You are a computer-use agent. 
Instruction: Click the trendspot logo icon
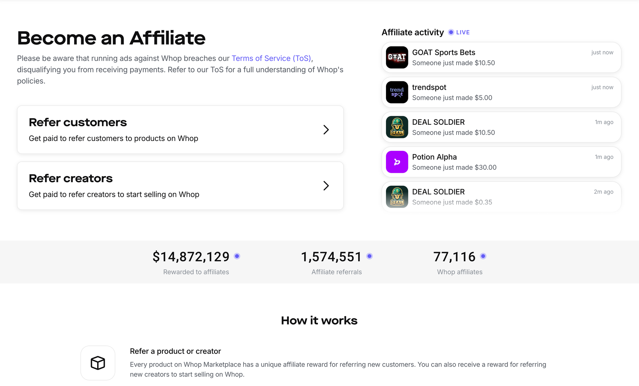[396, 92]
